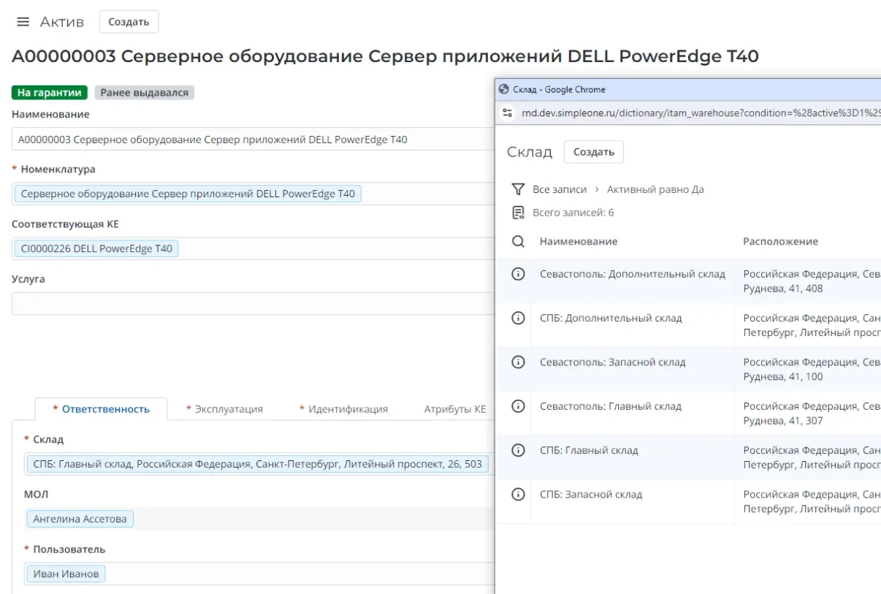Screen dimensions: 881x594
Task: Open site info icon in the Склад window address bar
Action: (x=508, y=113)
